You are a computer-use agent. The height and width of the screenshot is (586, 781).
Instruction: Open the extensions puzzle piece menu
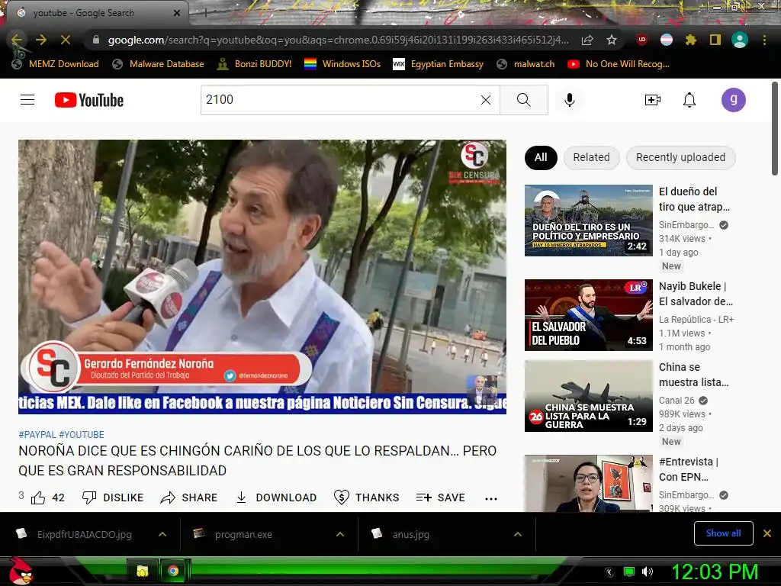(x=690, y=40)
